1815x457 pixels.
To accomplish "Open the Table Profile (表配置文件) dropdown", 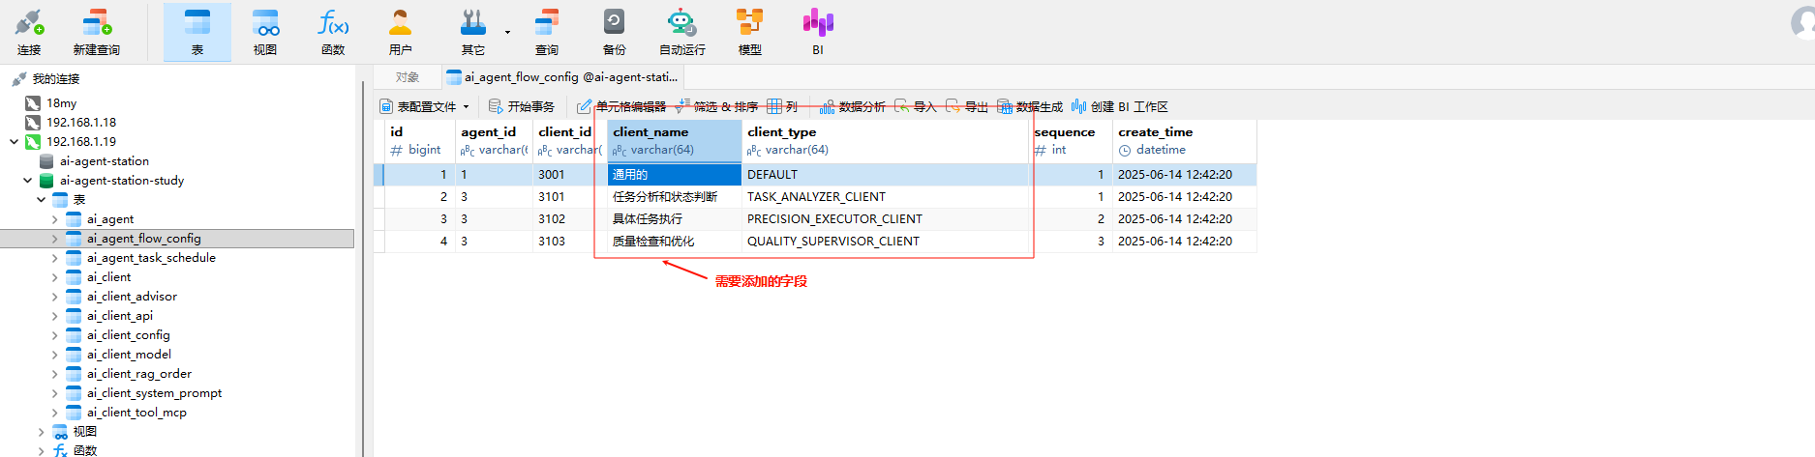I will coord(426,107).
